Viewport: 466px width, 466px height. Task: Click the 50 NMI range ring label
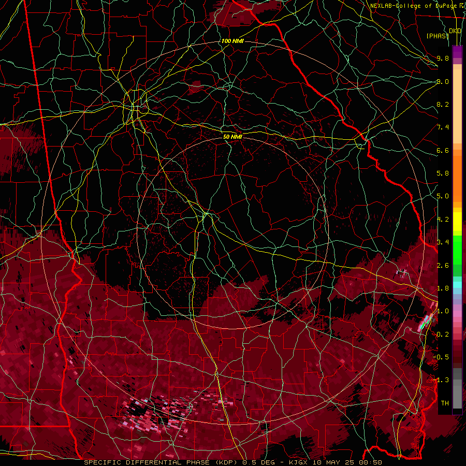click(x=232, y=137)
